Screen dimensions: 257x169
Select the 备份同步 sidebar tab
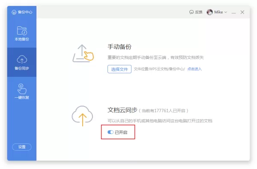[22, 62]
